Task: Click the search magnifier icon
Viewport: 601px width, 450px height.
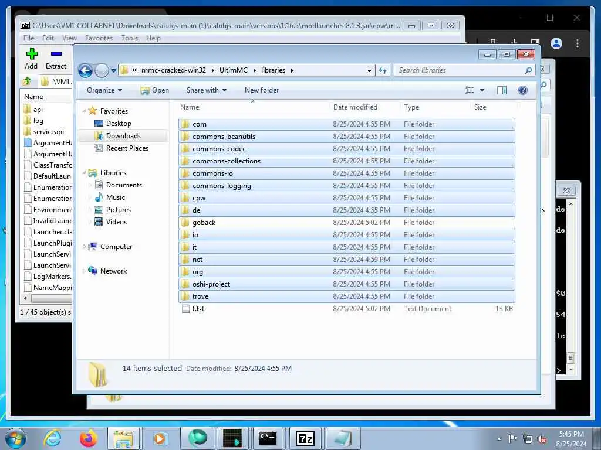Action: (528, 70)
